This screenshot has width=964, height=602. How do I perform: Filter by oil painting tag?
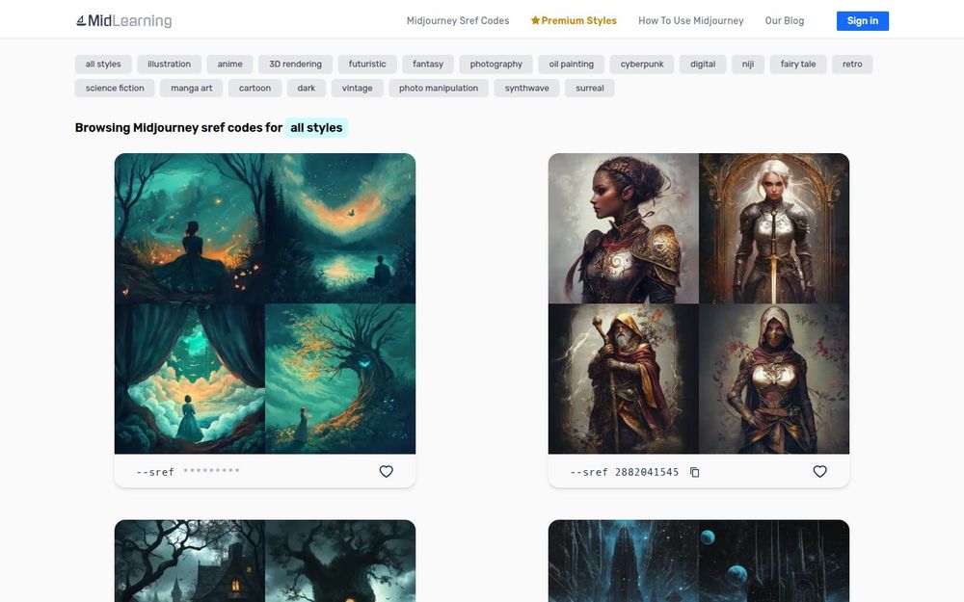click(x=572, y=64)
